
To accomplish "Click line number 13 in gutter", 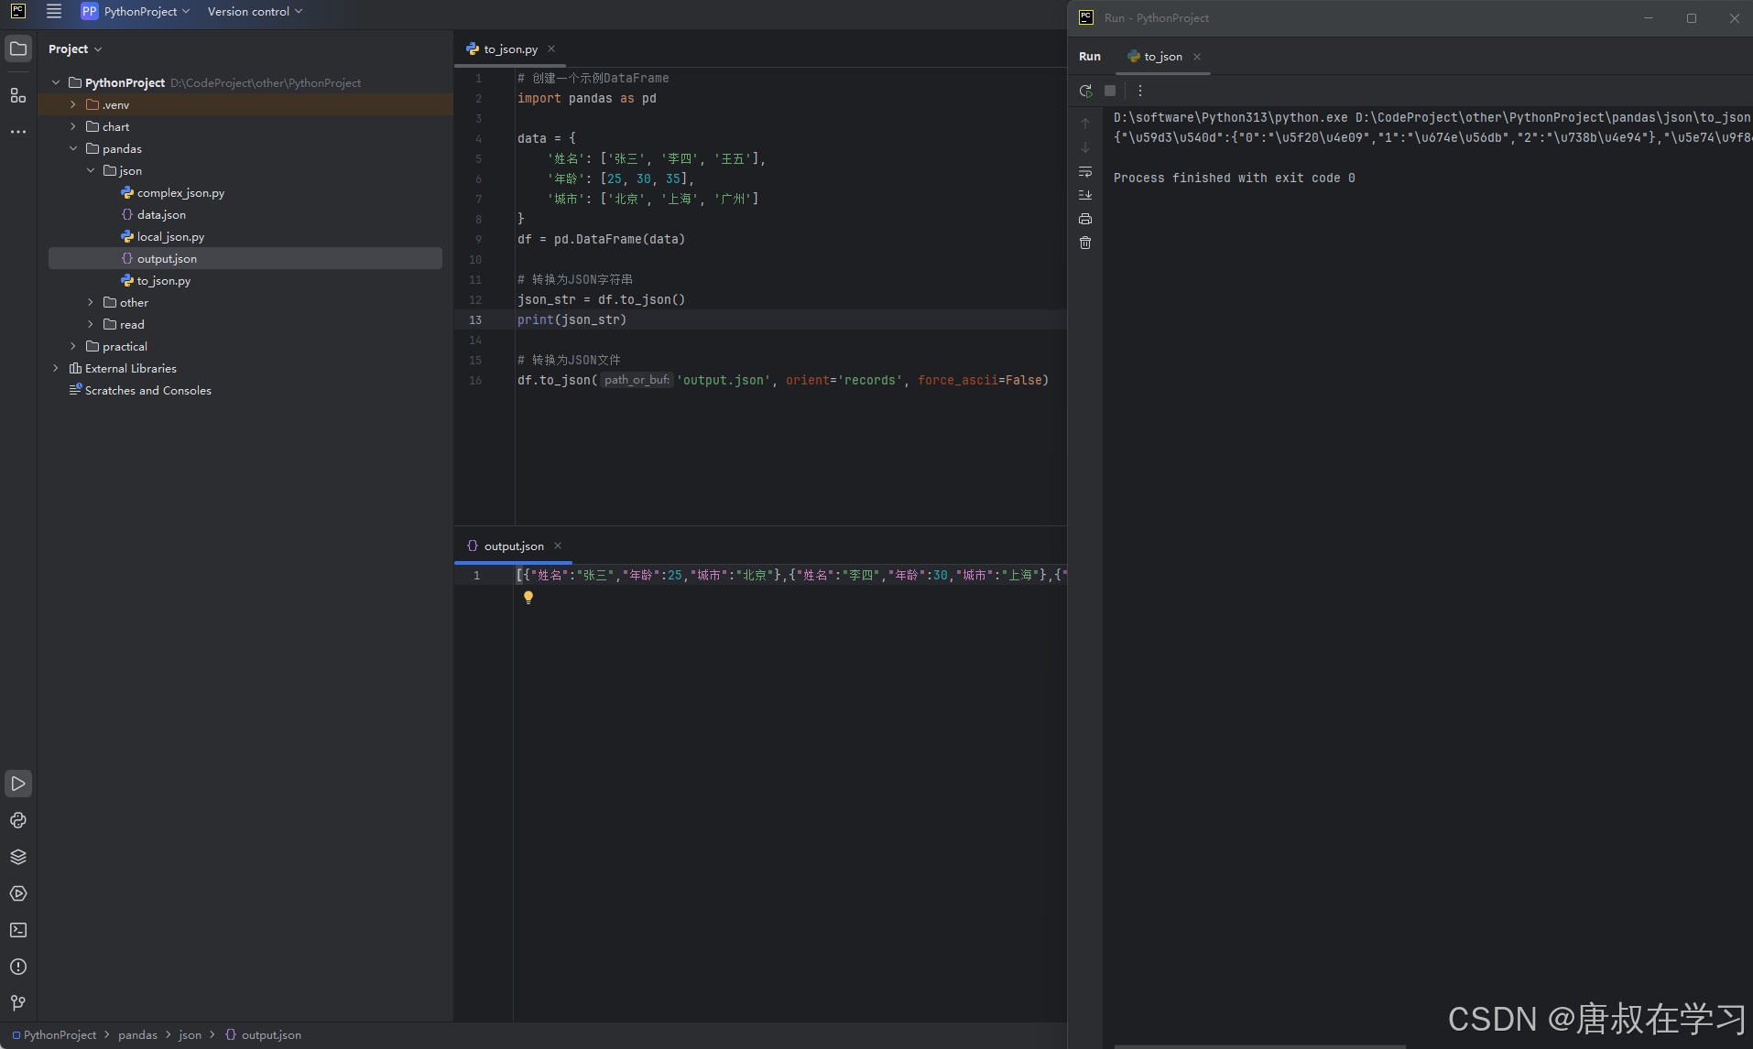I will coord(475,319).
